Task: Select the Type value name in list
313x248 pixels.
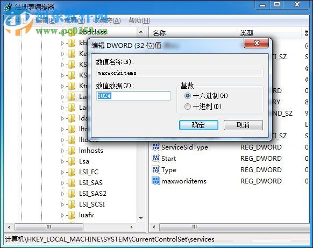Action: [169, 170]
